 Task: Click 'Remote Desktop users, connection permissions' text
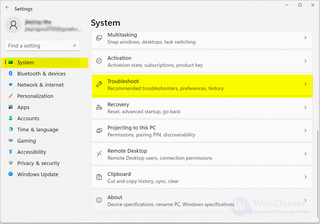[x=160, y=158]
